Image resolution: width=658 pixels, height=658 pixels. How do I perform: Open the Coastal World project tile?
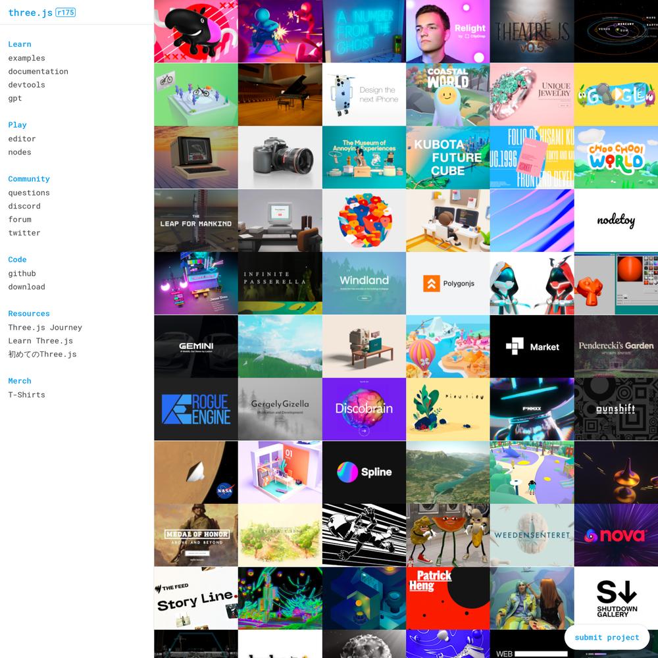pyautogui.click(x=447, y=94)
